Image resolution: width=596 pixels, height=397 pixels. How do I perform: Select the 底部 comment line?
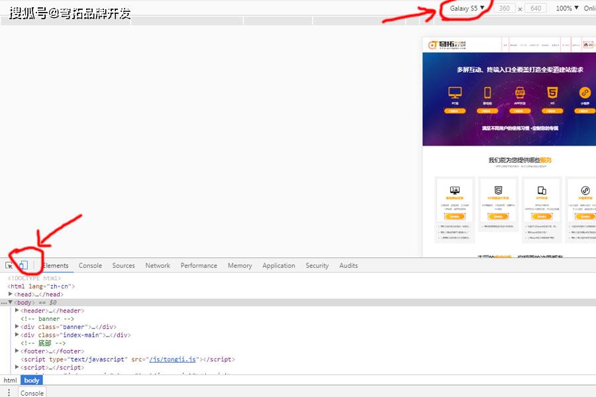point(43,343)
